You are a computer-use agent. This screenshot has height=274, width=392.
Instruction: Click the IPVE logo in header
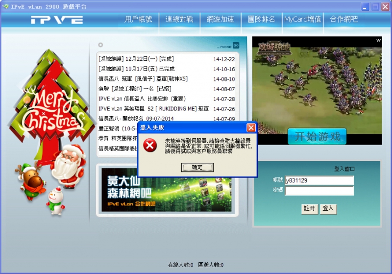pos(57,20)
